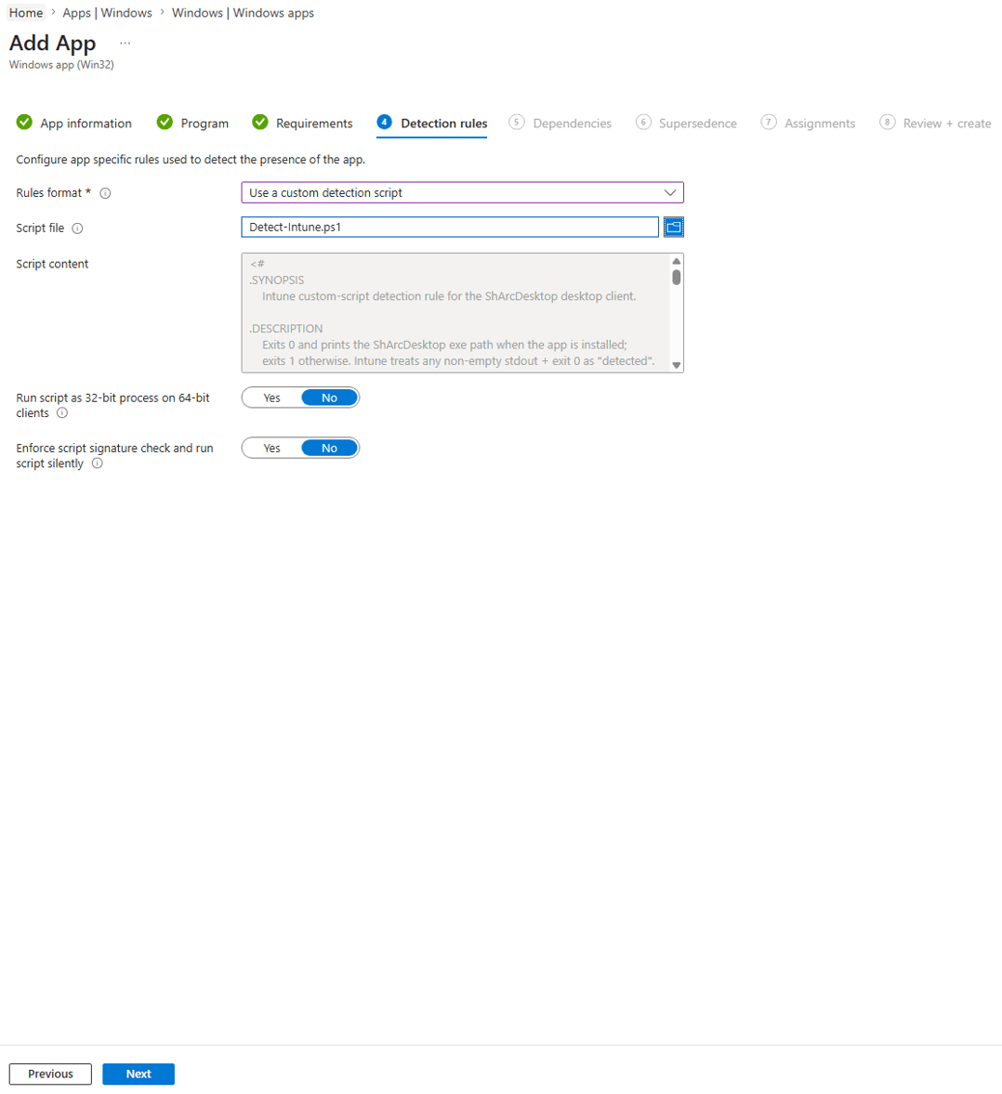Set Run script as 32-bit to Yes
This screenshot has height=1094, width=1002.
tap(271, 397)
